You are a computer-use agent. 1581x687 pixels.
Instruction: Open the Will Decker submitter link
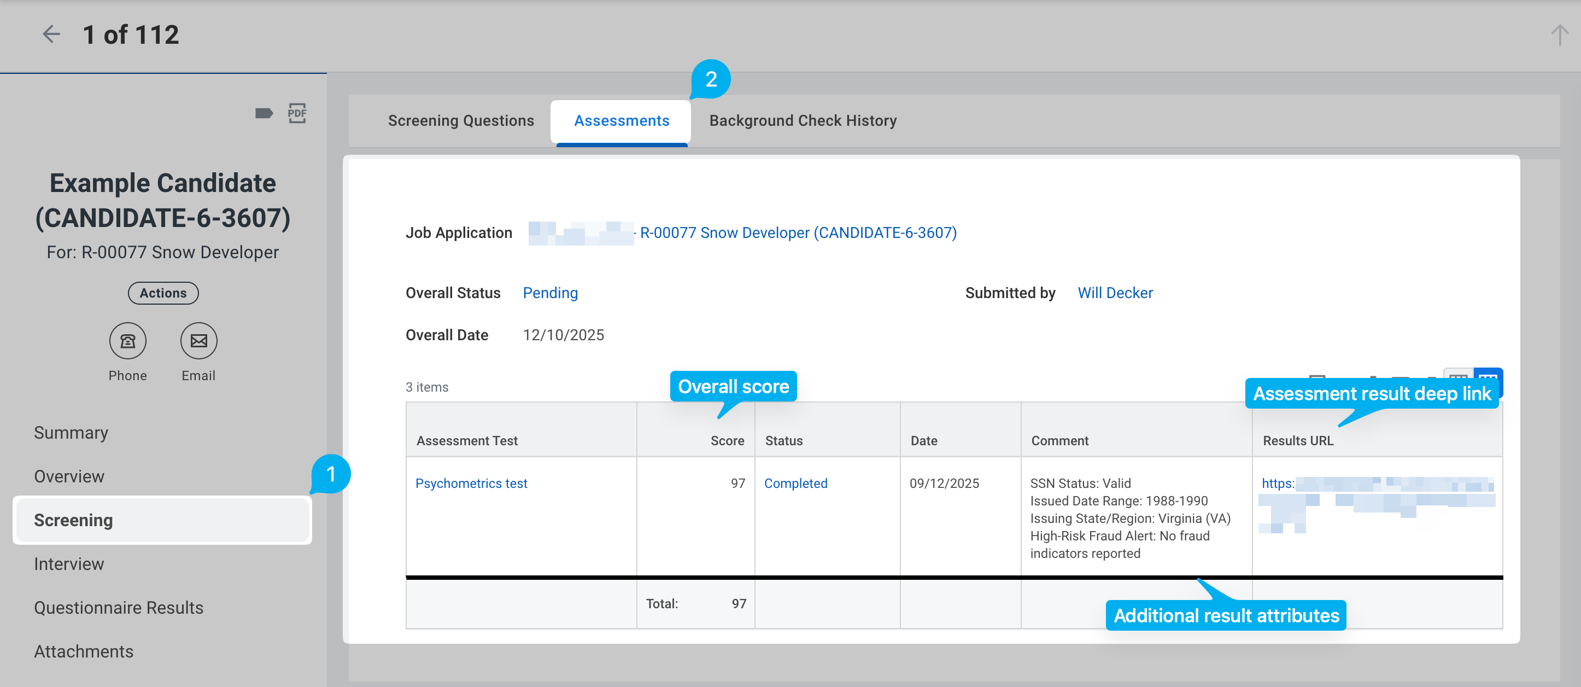pyautogui.click(x=1115, y=293)
